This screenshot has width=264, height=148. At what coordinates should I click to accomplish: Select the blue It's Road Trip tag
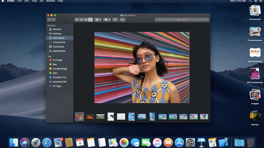pyautogui.click(x=60, y=77)
